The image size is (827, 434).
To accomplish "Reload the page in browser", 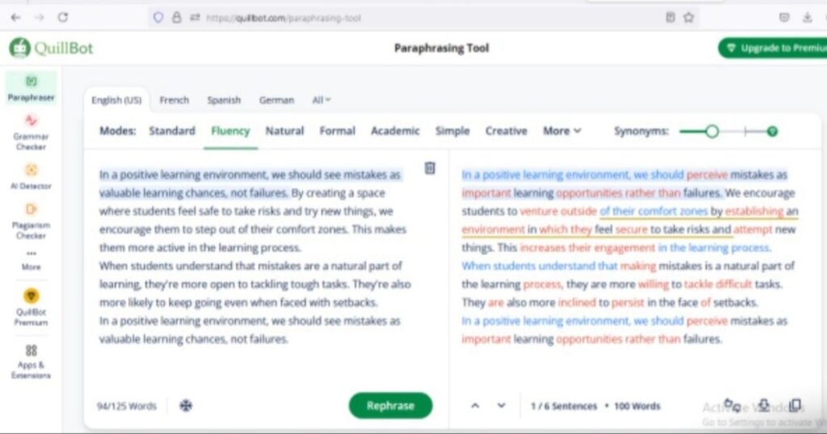I will [63, 18].
